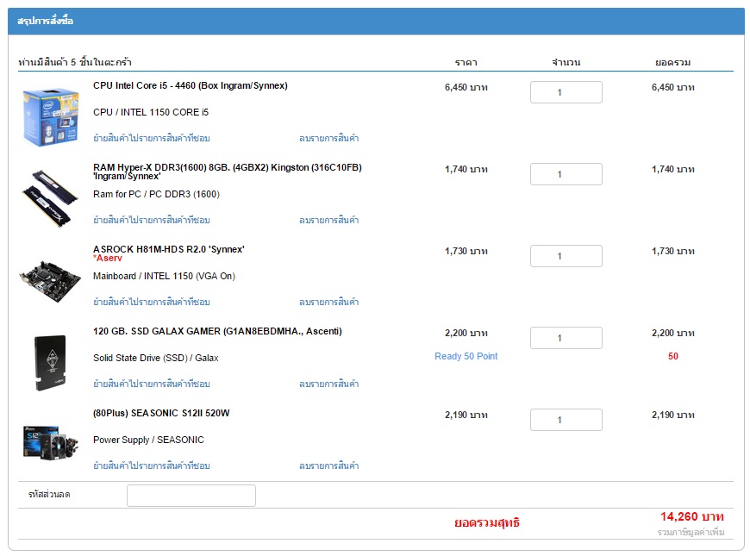Open the Hyper-X RAM product thumbnail
750x556 pixels.
point(50,198)
